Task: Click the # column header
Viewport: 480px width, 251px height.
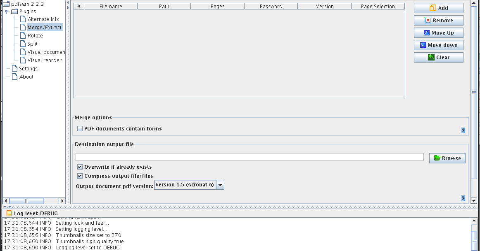Action: point(79,7)
